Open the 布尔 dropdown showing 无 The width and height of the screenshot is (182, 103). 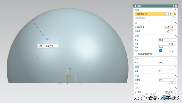coord(167,62)
